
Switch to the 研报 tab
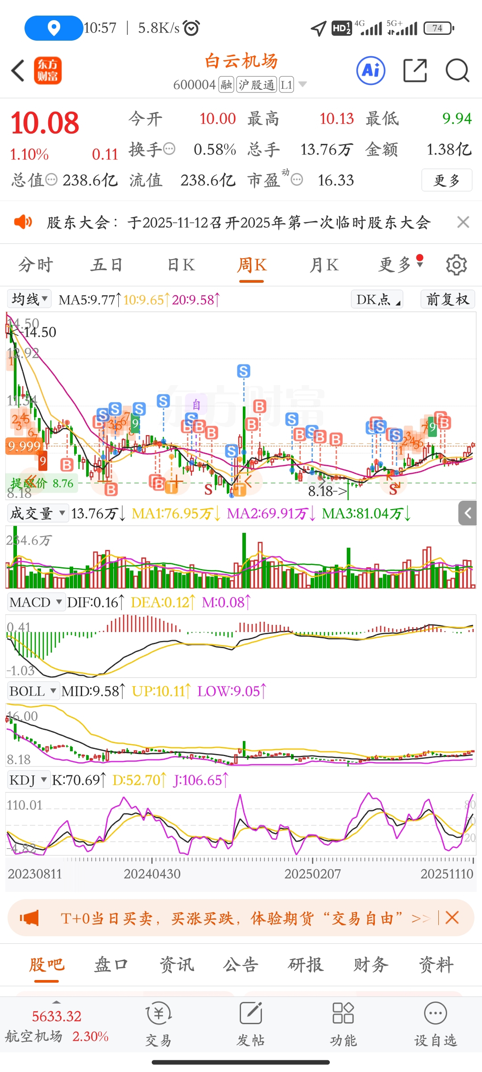pyautogui.click(x=306, y=965)
